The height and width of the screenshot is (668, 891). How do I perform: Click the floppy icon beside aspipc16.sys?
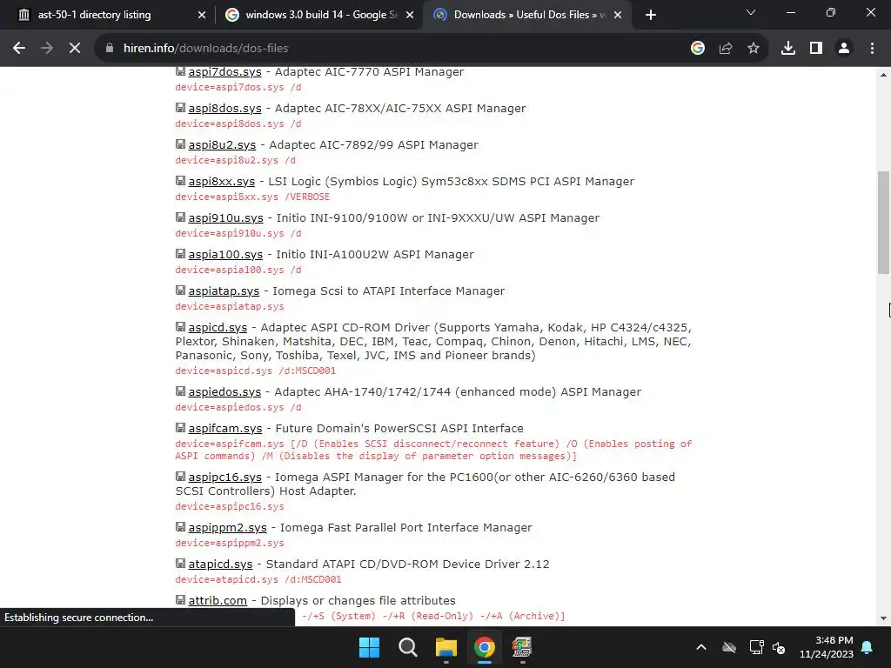click(180, 477)
